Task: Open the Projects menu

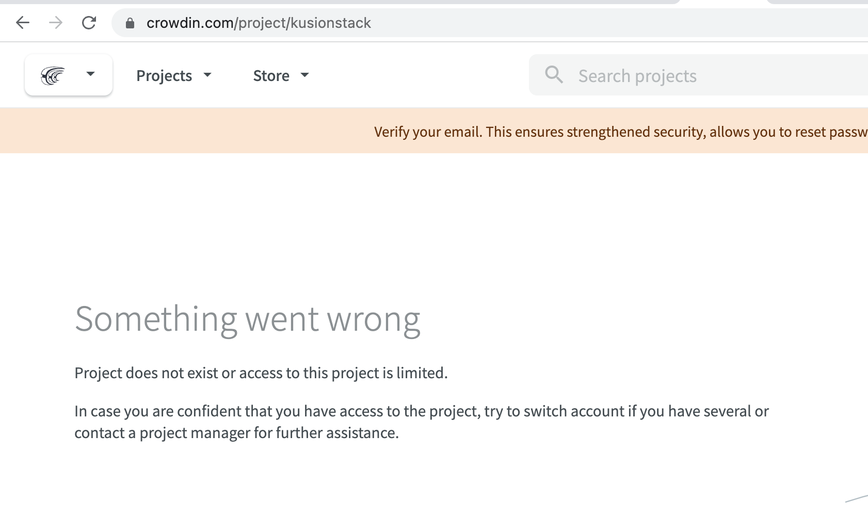Action: coord(164,75)
